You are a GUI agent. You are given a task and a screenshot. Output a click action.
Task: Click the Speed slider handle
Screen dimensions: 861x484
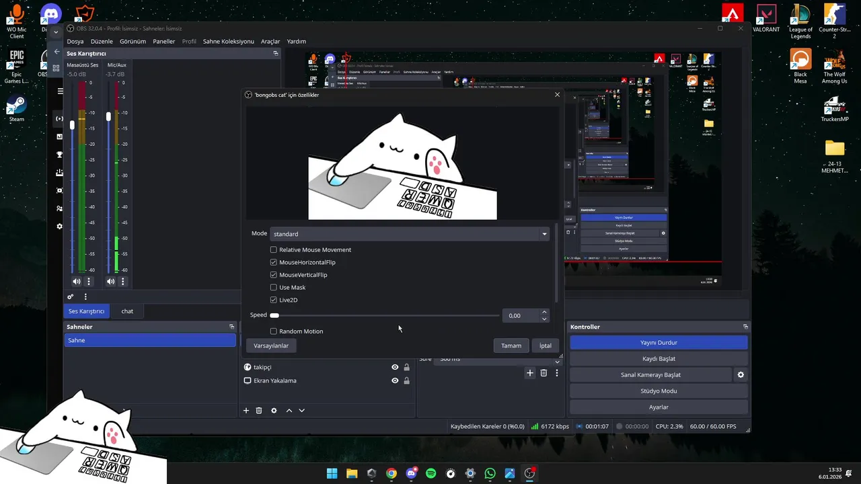coord(274,315)
